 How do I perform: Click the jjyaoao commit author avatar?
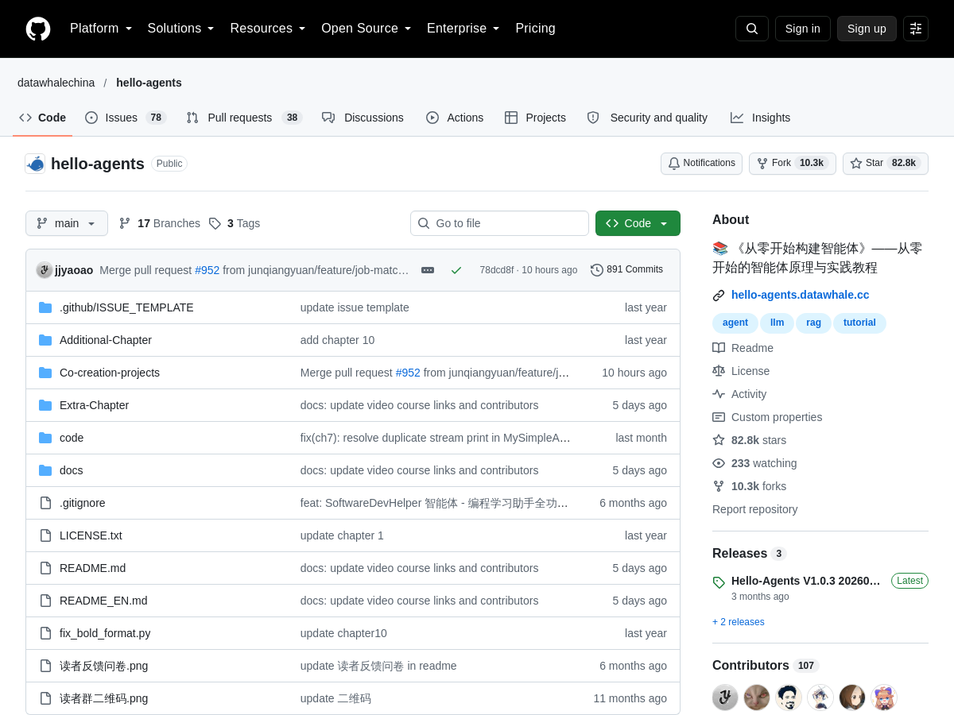pos(45,270)
